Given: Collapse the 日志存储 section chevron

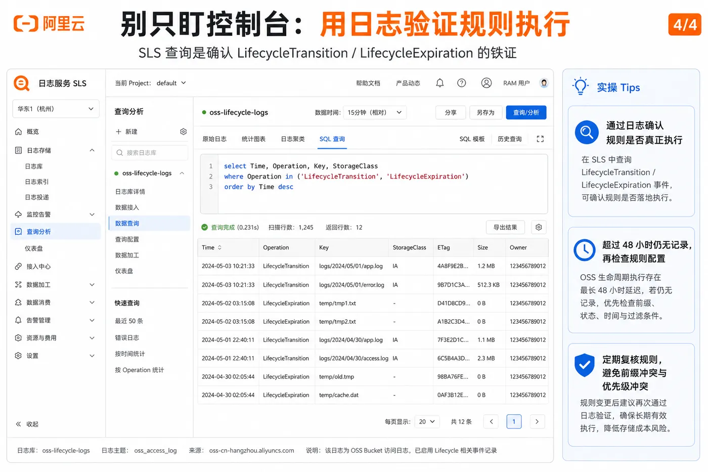Looking at the screenshot, I should click(92, 150).
